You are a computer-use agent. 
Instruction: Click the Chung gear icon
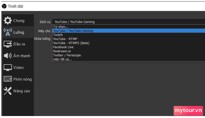(x=8, y=20)
